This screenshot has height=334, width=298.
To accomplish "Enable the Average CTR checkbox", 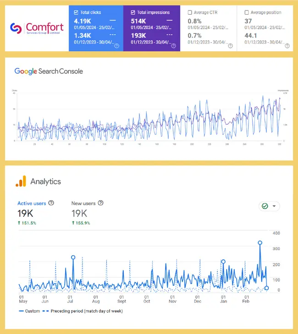I will point(190,12).
